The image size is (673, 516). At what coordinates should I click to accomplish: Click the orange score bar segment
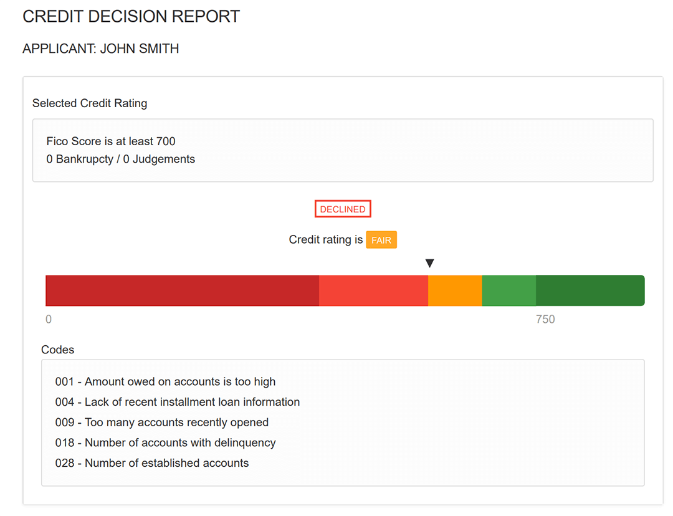tap(455, 291)
